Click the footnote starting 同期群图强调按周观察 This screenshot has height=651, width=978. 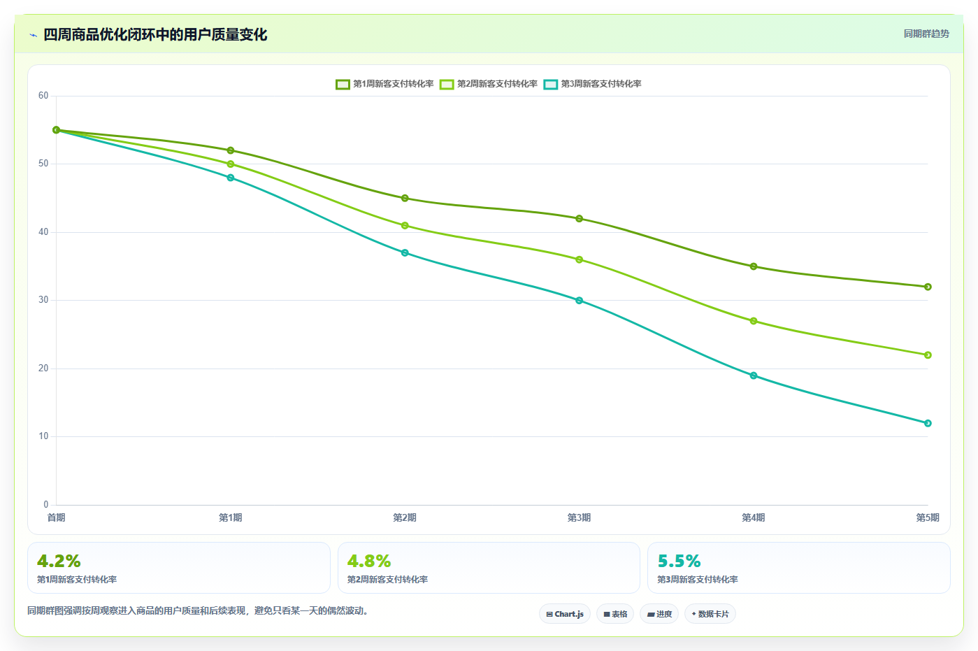point(198,610)
